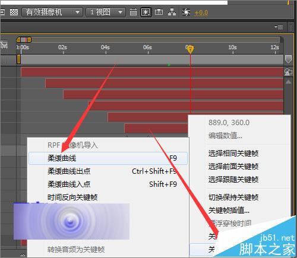Viewport: 297px width, 258px height.
Task: Click the work area start handle
Action: click(18, 59)
